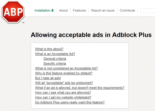The image size is (155, 111).
Task: Open "Do Adblock Plus users really want this feature?"
Action: pyautogui.click(x=70, y=102)
